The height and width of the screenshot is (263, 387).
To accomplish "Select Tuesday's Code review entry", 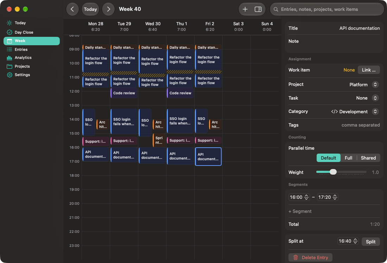I will point(124,93).
